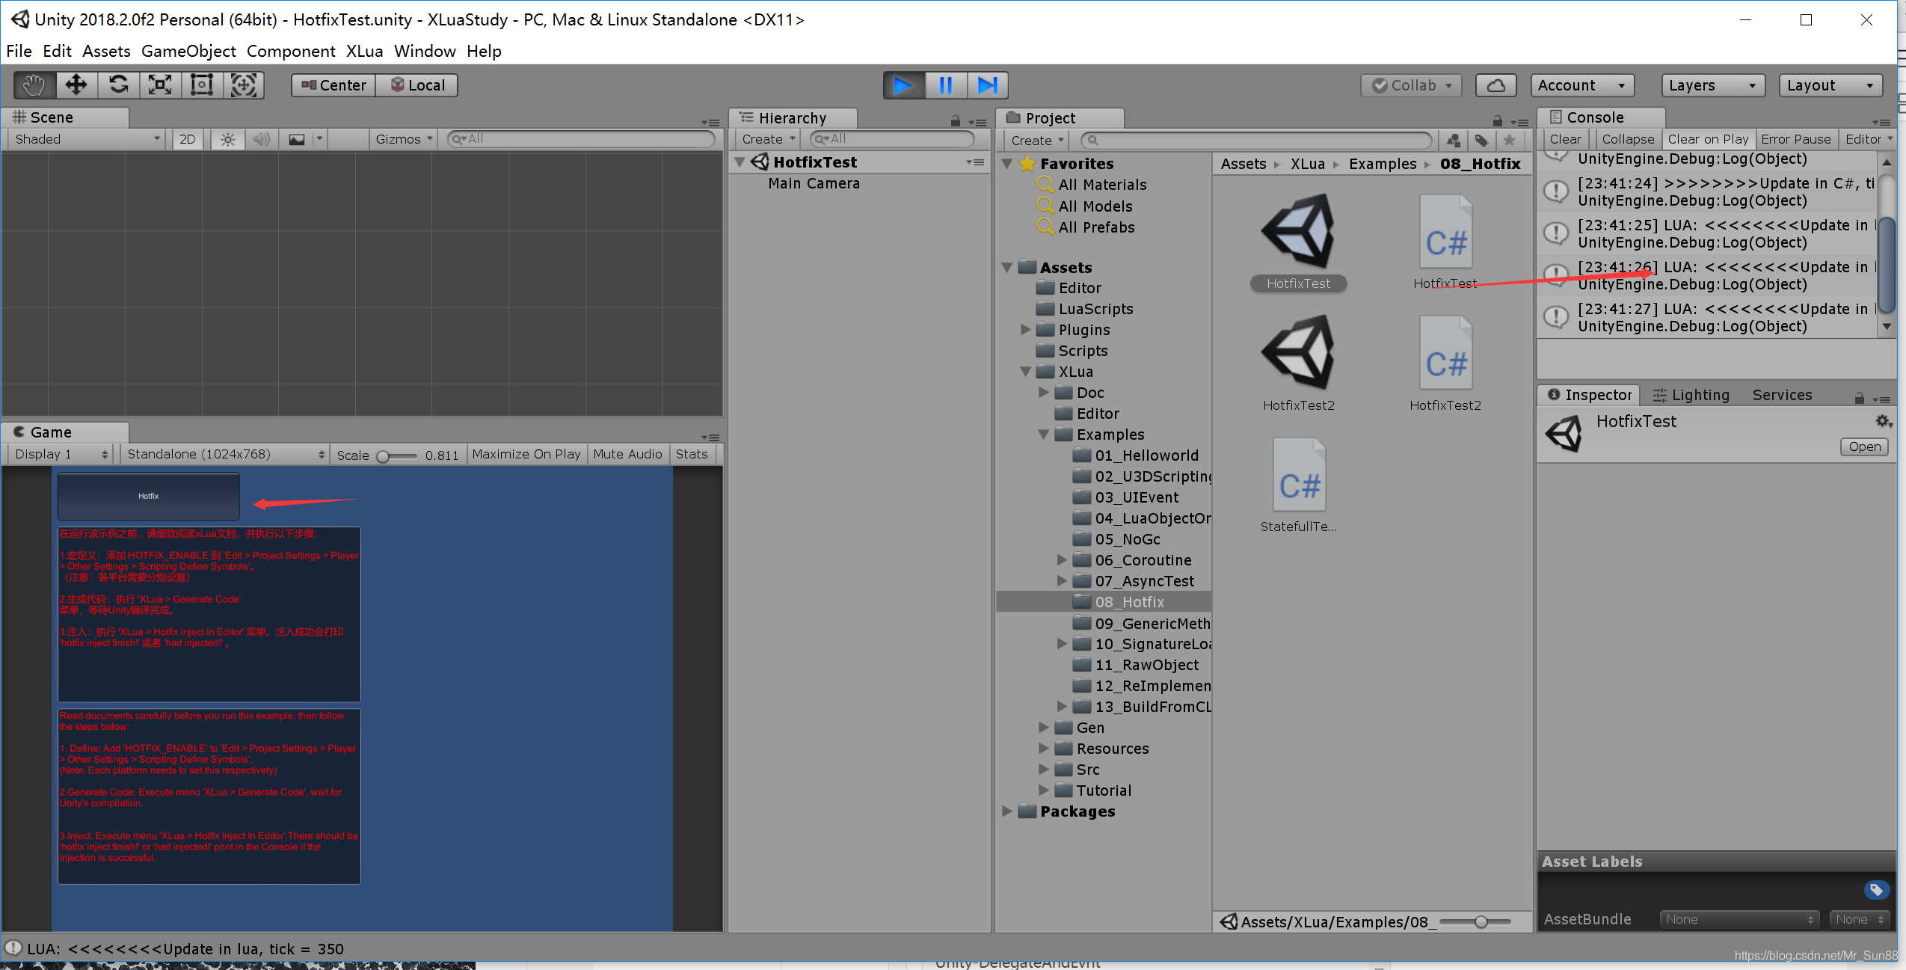Adjust the Game view Scale slider
This screenshot has height=970, width=1906.
(383, 455)
